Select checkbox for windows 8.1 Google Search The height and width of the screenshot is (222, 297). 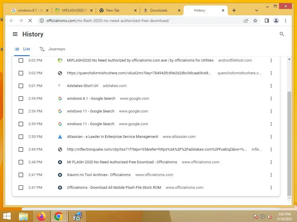[21, 99]
